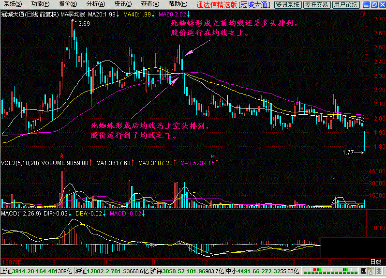This screenshot has height=278, width=386.
Task: Click the red S marker below the chart
Action: pos(62,156)
